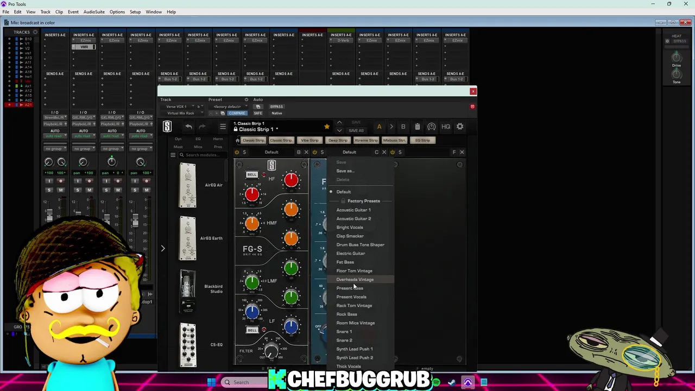Open the Windows Start menu
This screenshot has height=391, width=695.
click(211, 382)
